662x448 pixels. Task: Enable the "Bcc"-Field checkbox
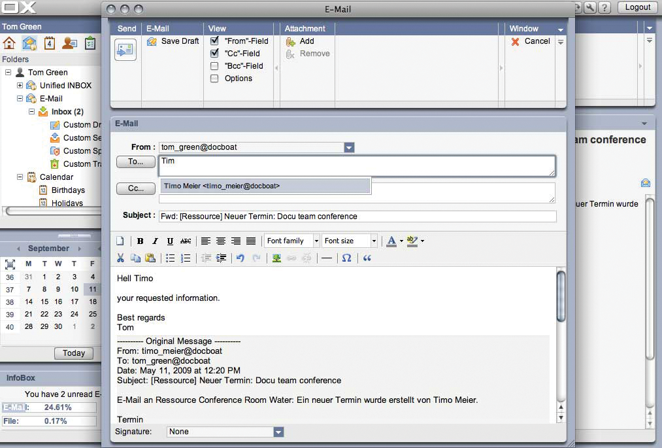point(214,66)
